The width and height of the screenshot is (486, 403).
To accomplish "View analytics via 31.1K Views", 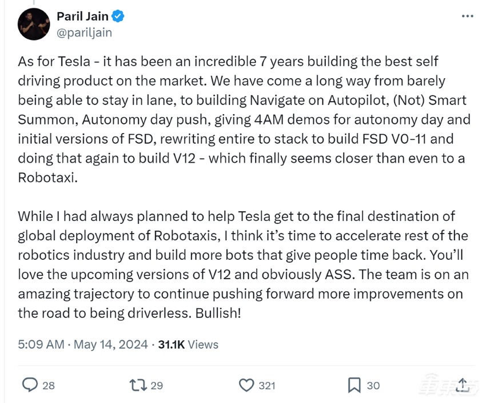I will [189, 344].
